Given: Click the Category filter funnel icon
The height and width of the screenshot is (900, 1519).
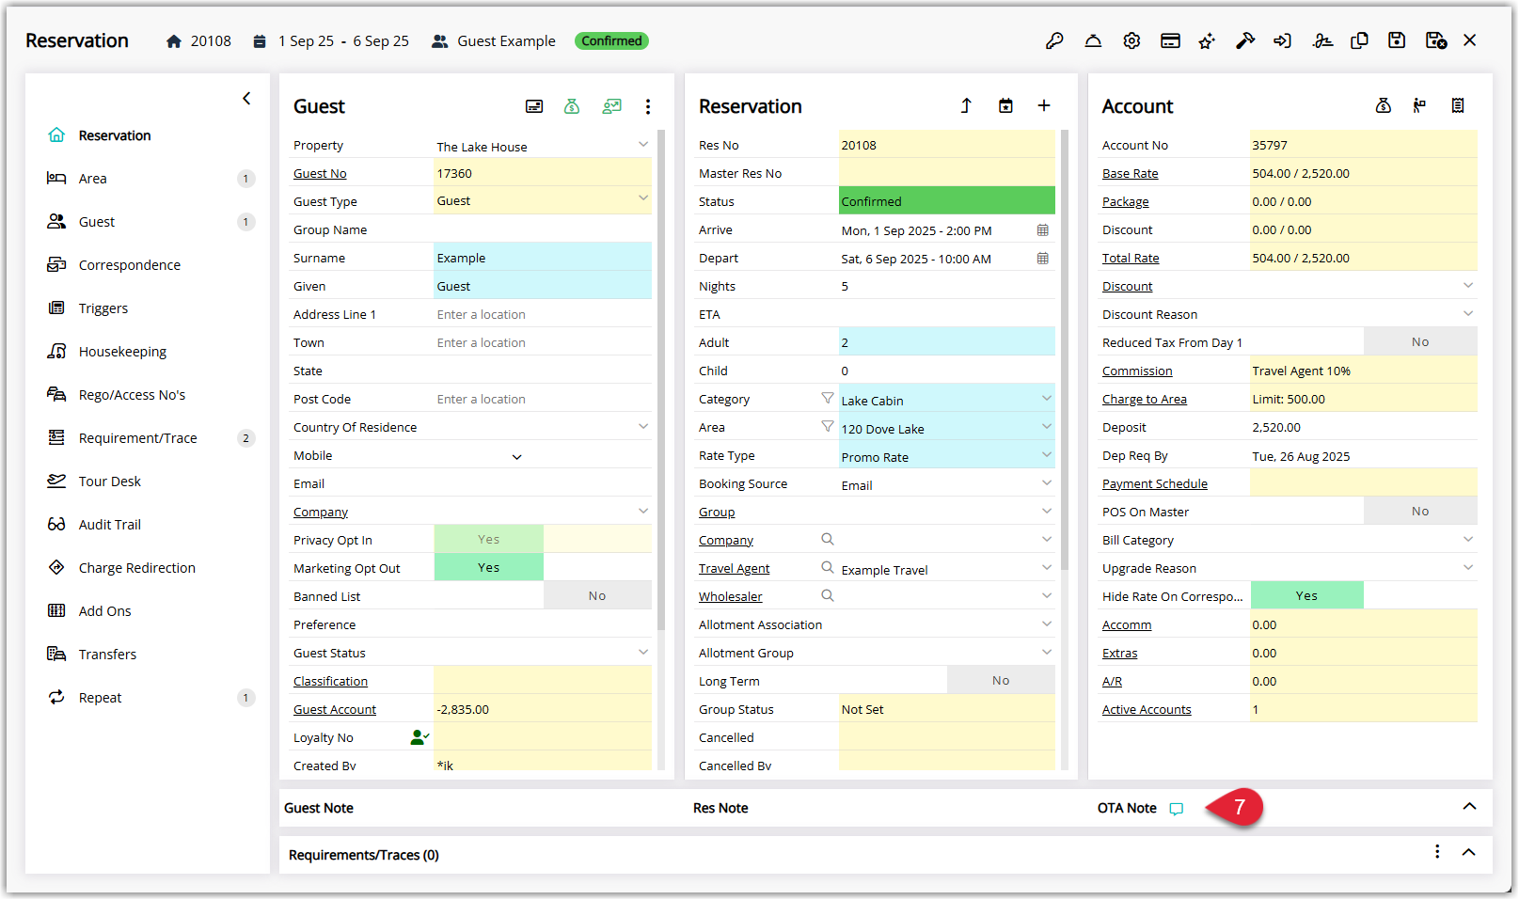Looking at the screenshot, I should (828, 399).
